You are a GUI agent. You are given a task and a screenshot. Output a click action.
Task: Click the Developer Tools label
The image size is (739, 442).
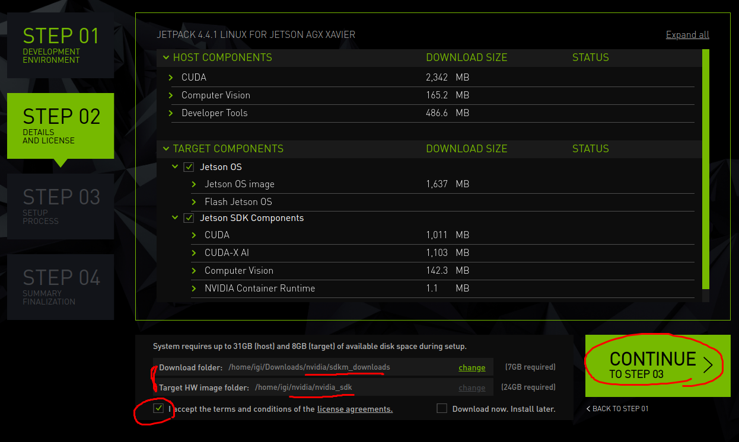215,113
